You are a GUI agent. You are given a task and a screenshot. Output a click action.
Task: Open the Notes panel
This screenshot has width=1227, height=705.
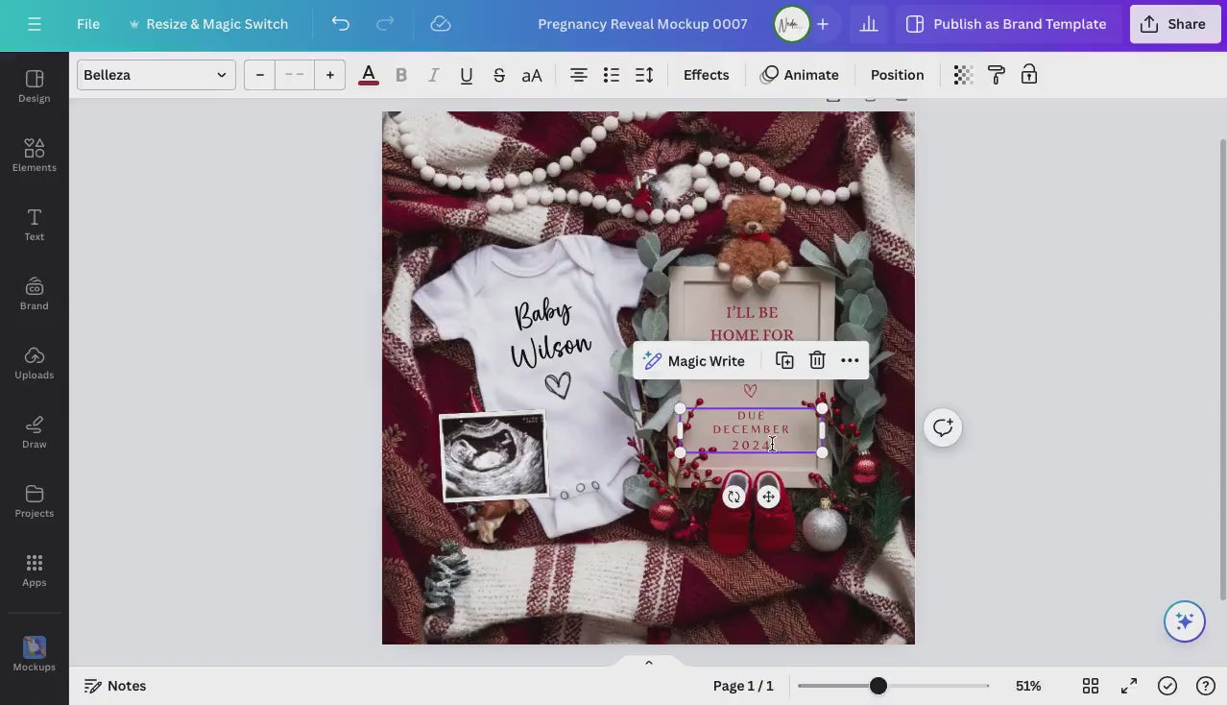pos(115,686)
